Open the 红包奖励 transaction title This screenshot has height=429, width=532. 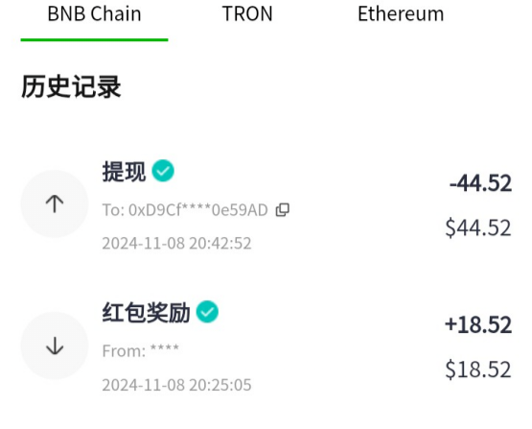tap(146, 313)
